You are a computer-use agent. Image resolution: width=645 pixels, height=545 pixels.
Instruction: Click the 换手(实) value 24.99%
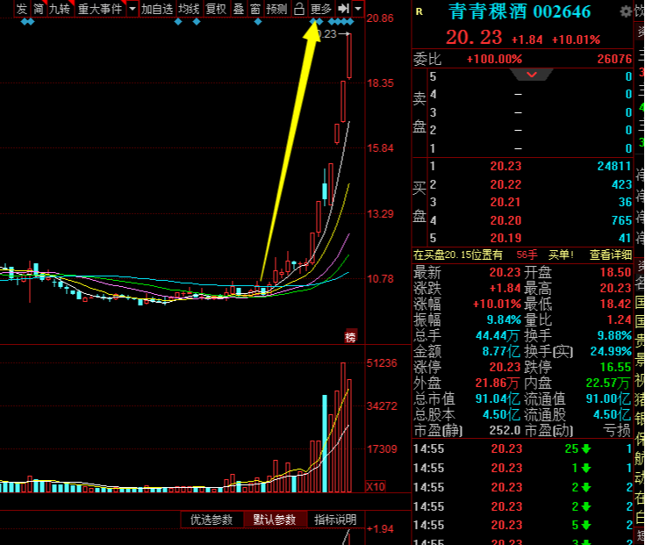pos(611,351)
